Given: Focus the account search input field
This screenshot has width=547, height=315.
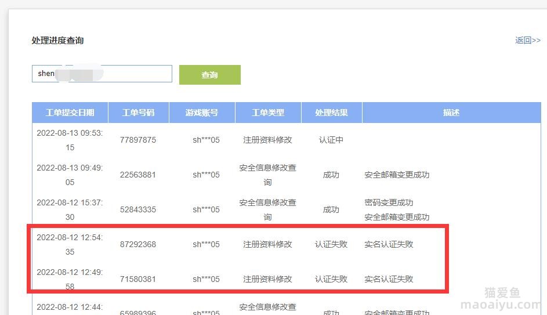Looking at the screenshot, I should pyautogui.click(x=102, y=74).
